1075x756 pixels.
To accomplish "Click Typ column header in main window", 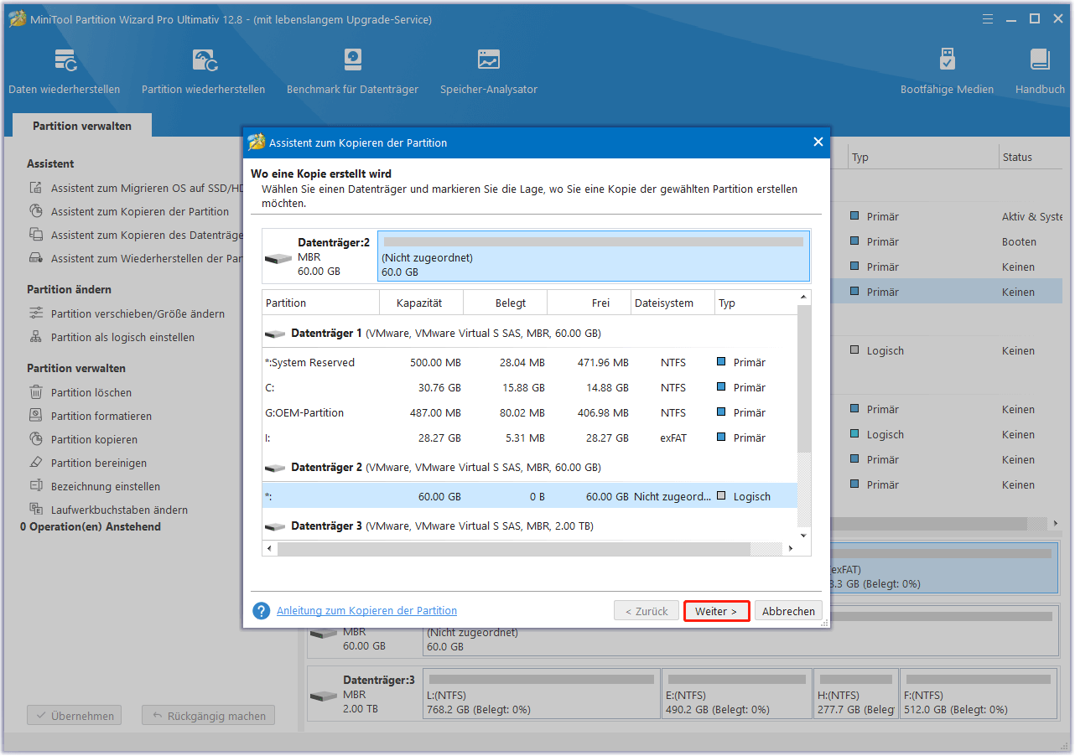I will coord(922,158).
